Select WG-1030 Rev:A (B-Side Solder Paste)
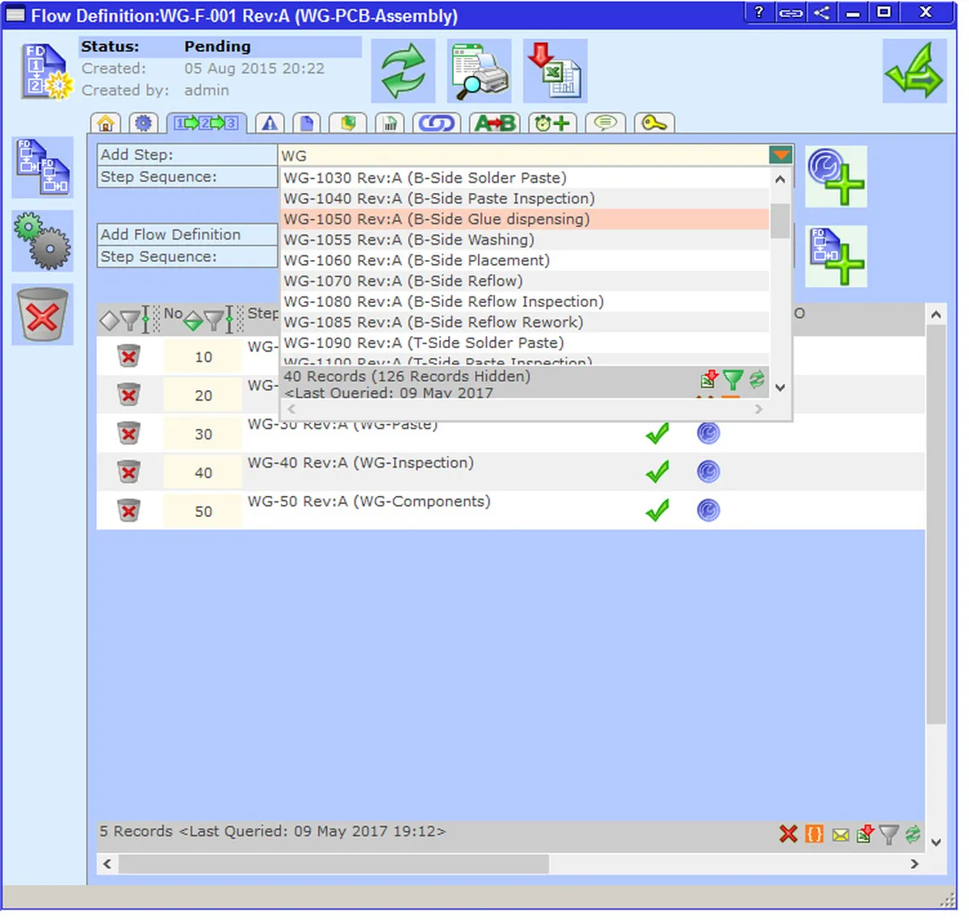The height and width of the screenshot is (920, 969). coord(525,178)
